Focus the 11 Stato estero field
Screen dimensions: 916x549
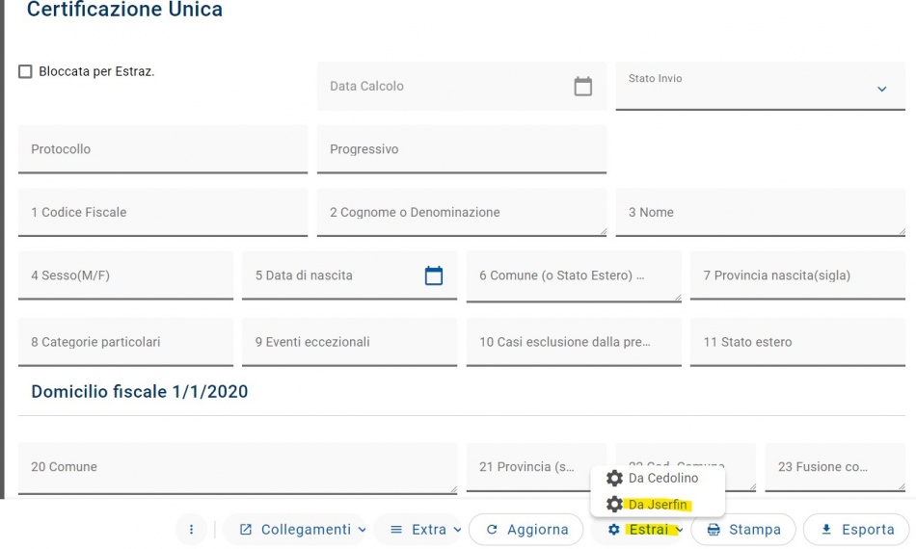[797, 342]
